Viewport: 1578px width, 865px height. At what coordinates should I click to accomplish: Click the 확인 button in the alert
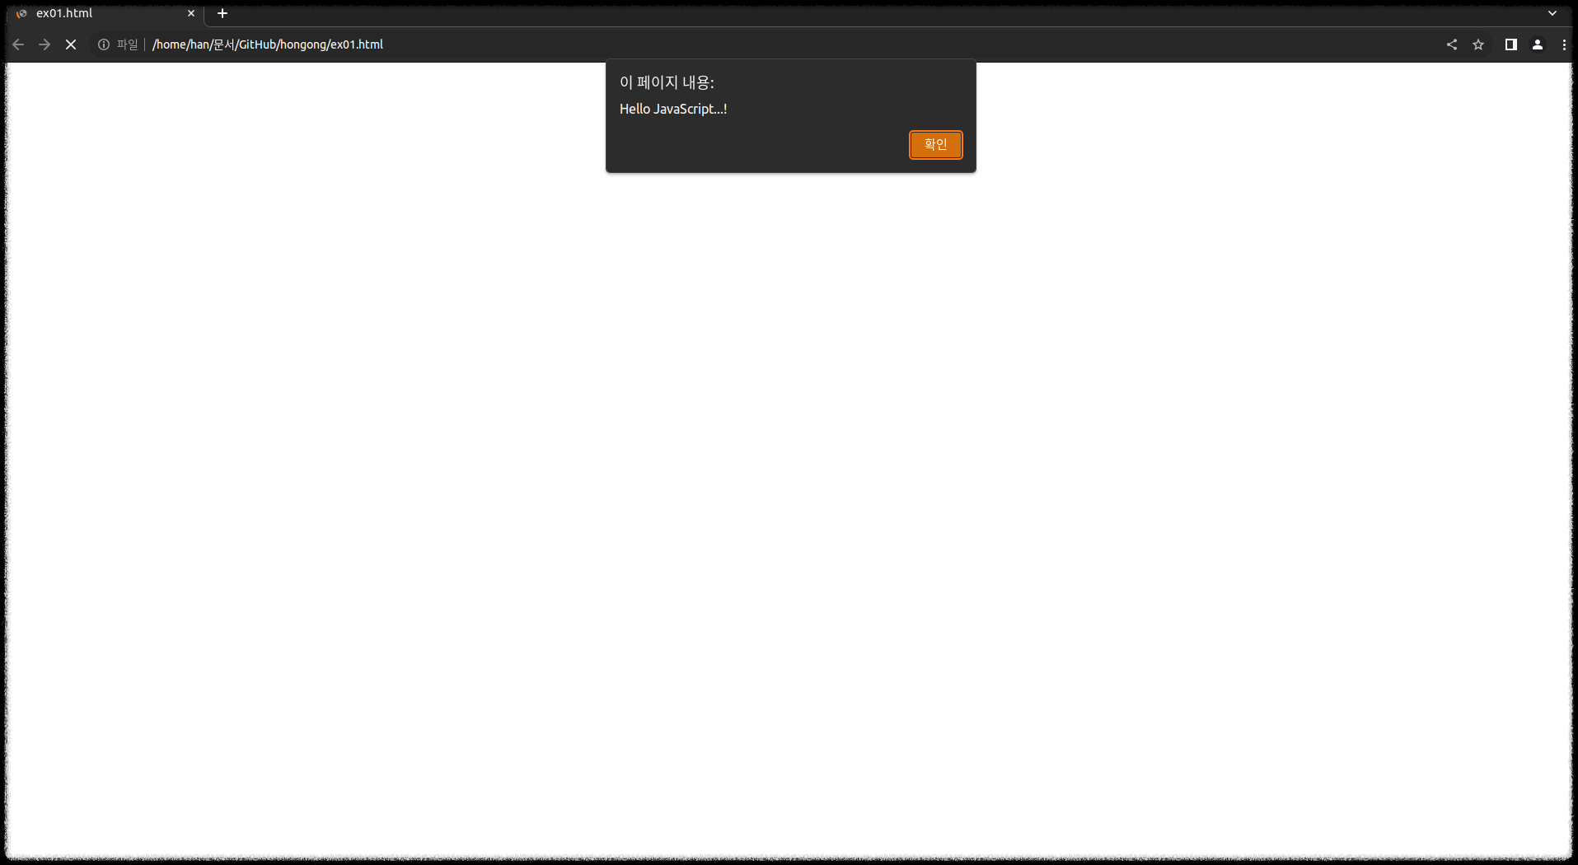[x=935, y=144]
